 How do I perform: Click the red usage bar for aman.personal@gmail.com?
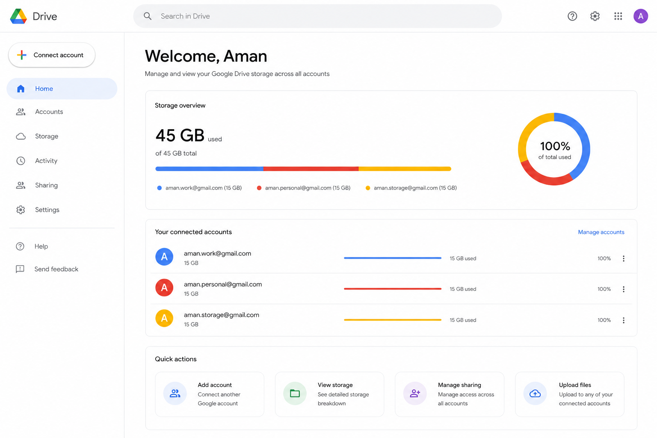click(393, 289)
